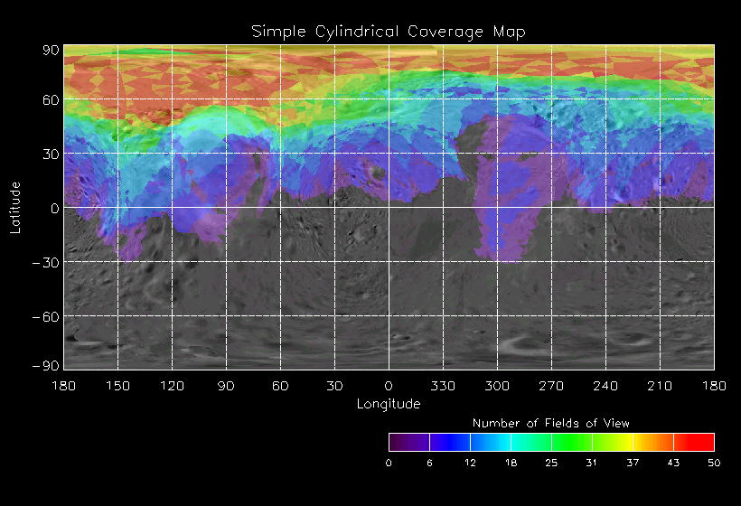741x506 pixels.
Task: Click the 'Longitude' axis label
Action: (x=389, y=405)
